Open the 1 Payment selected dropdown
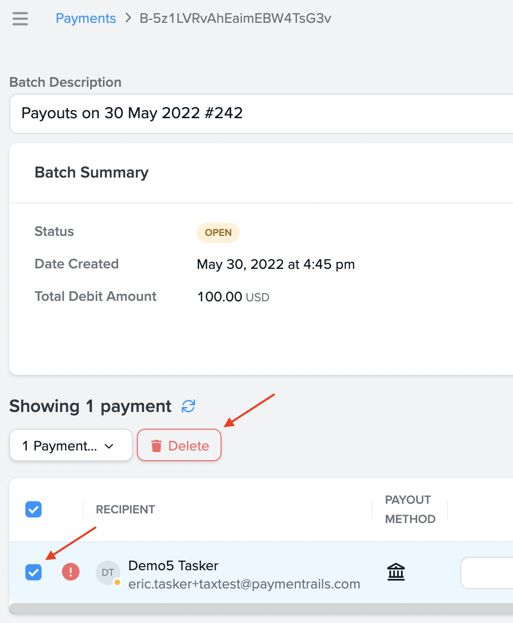This screenshot has width=513, height=623. (70, 445)
